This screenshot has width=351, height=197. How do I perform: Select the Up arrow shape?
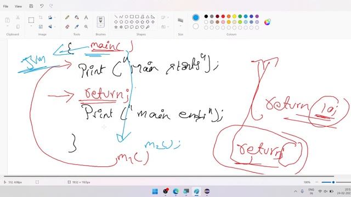coord(143,22)
